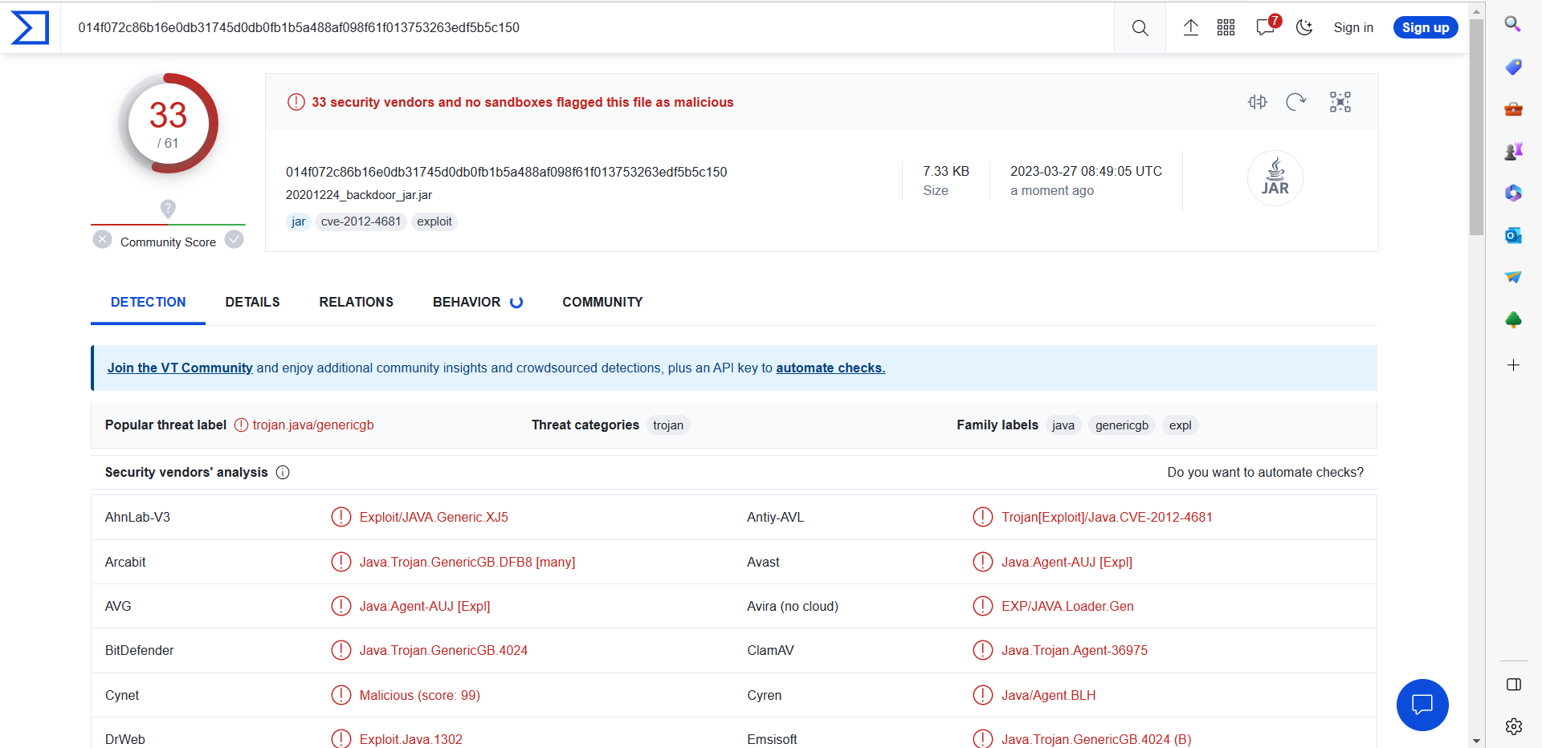
Task: Click Do you want to automate checks
Action: tap(1266, 473)
